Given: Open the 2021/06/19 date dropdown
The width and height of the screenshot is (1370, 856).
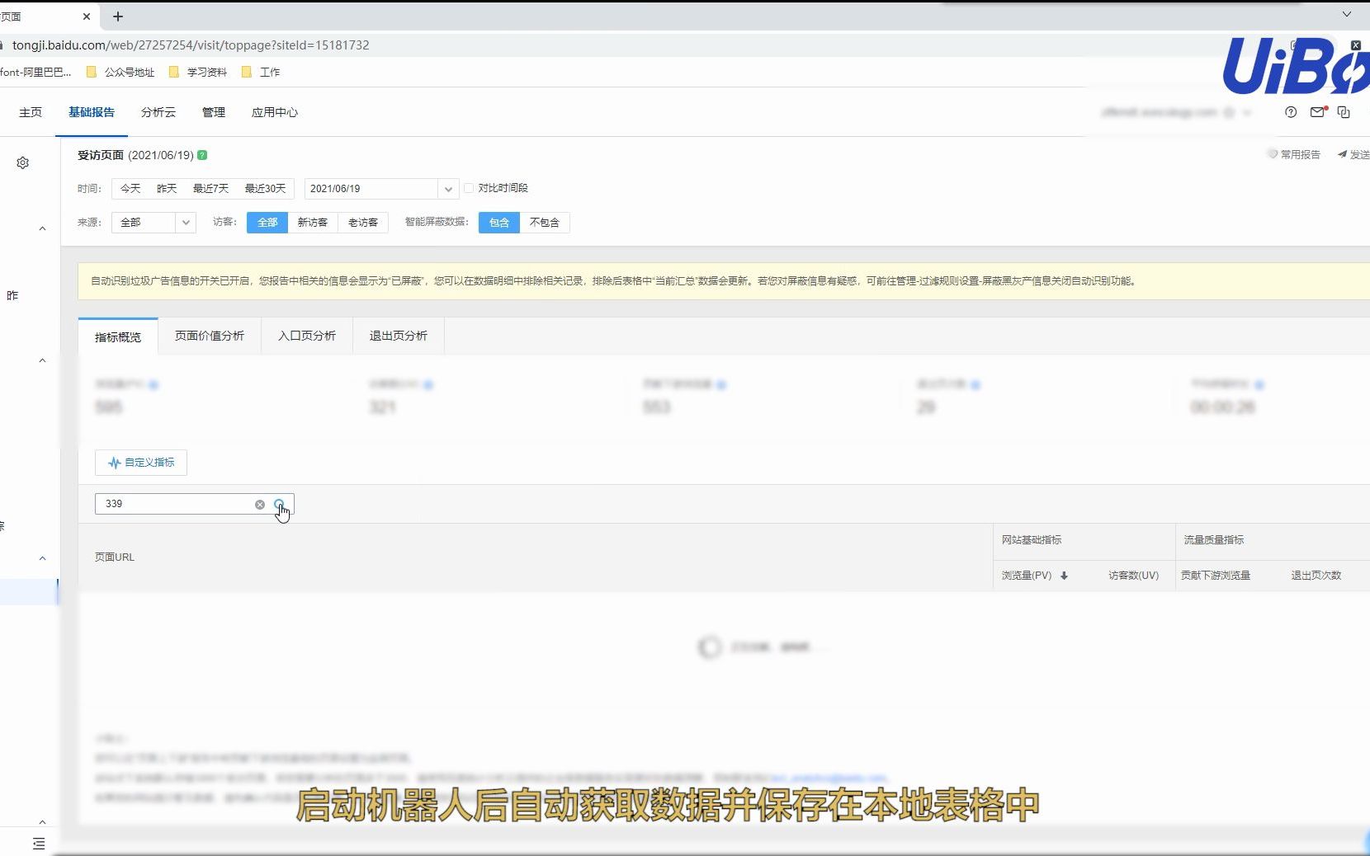Looking at the screenshot, I should pyautogui.click(x=447, y=189).
